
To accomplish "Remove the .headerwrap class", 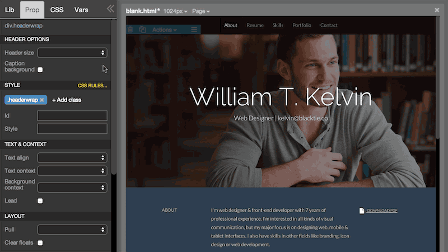I will (x=42, y=100).
